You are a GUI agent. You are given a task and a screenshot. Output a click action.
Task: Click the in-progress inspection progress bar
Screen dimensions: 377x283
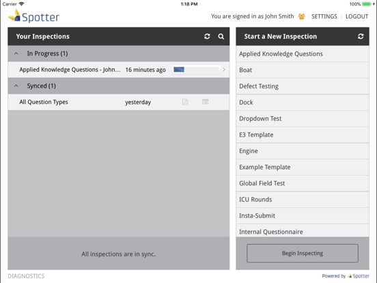coord(196,70)
